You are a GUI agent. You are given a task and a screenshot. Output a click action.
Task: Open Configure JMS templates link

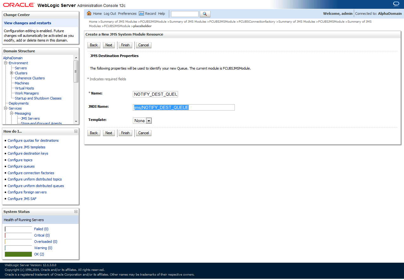[x=27, y=147]
